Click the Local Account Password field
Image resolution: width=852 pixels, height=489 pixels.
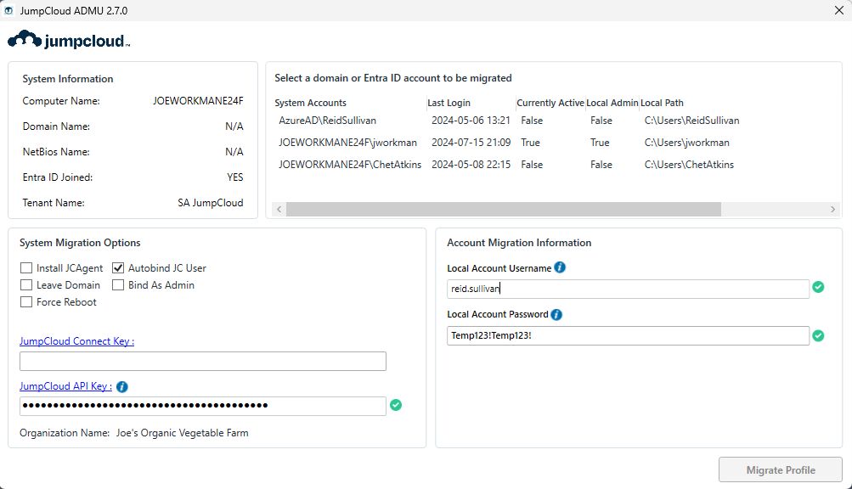point(628,336)
